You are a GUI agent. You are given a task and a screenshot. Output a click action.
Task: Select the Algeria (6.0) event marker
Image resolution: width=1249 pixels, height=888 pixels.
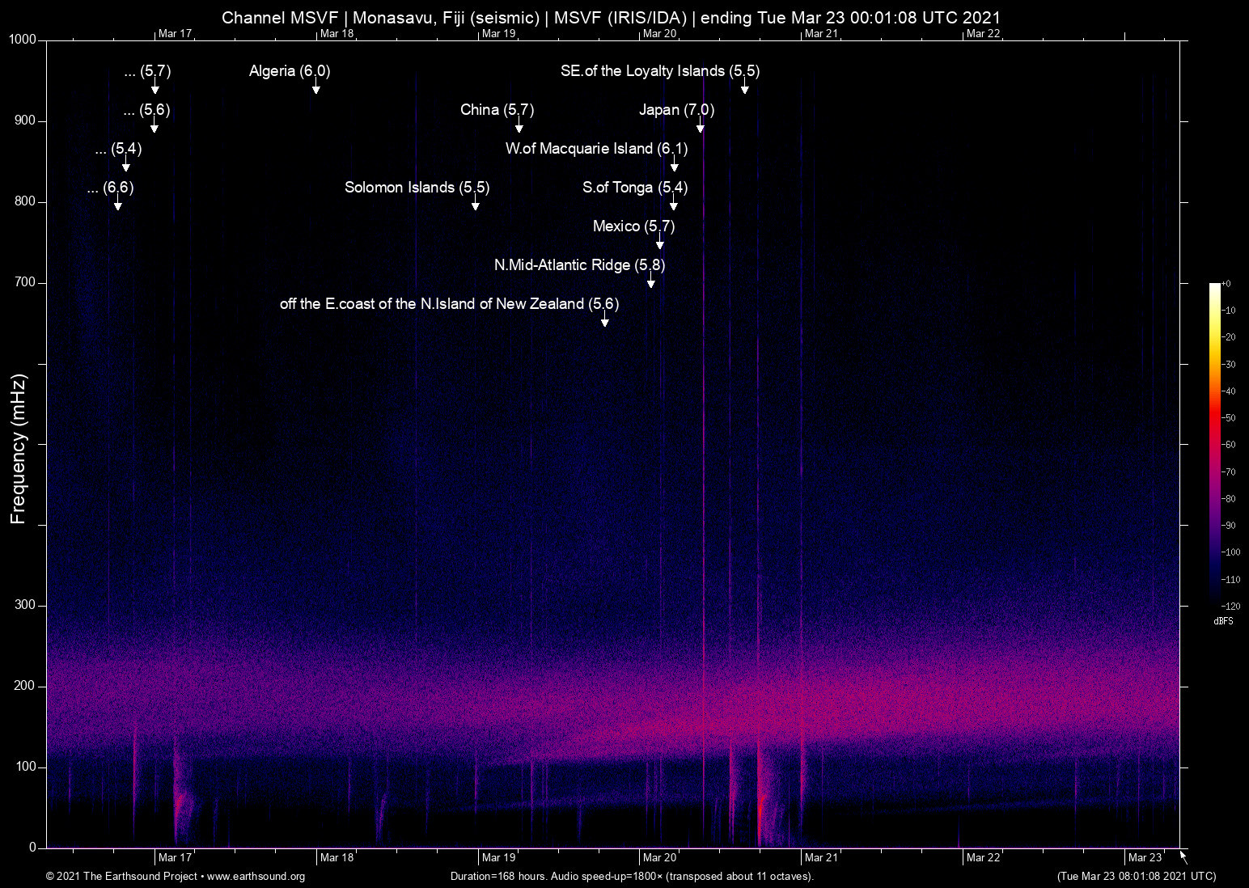(x=289, y=71)
